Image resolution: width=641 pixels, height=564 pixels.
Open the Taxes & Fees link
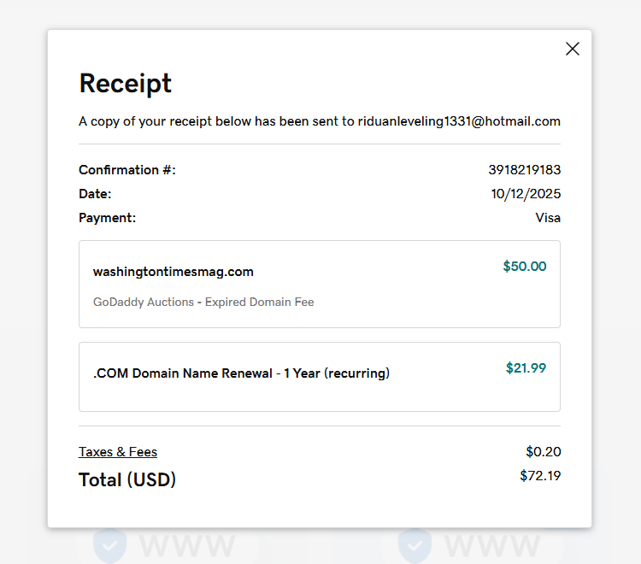tap(118, 452)
